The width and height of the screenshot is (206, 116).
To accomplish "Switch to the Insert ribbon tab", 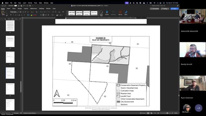I will click(9, 9).
